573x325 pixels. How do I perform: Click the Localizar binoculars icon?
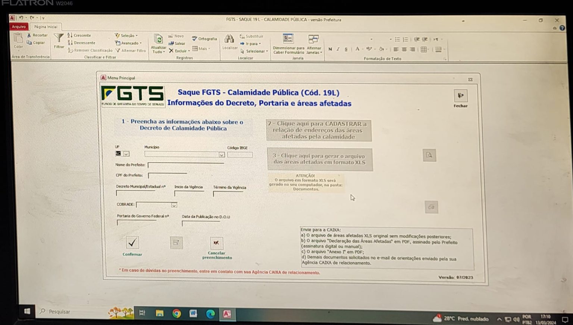point(229,39)
